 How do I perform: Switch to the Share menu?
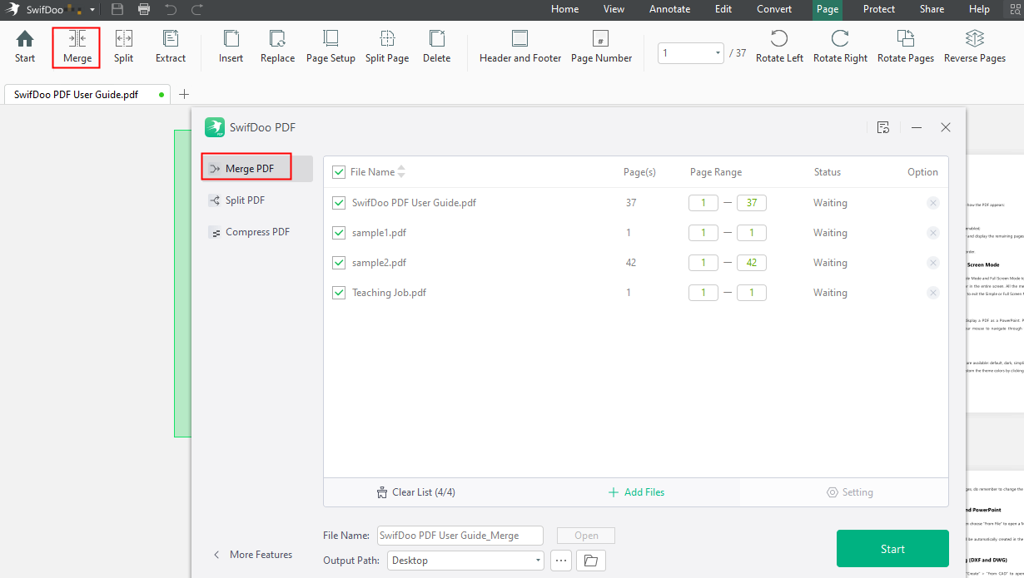click(932, 9)
